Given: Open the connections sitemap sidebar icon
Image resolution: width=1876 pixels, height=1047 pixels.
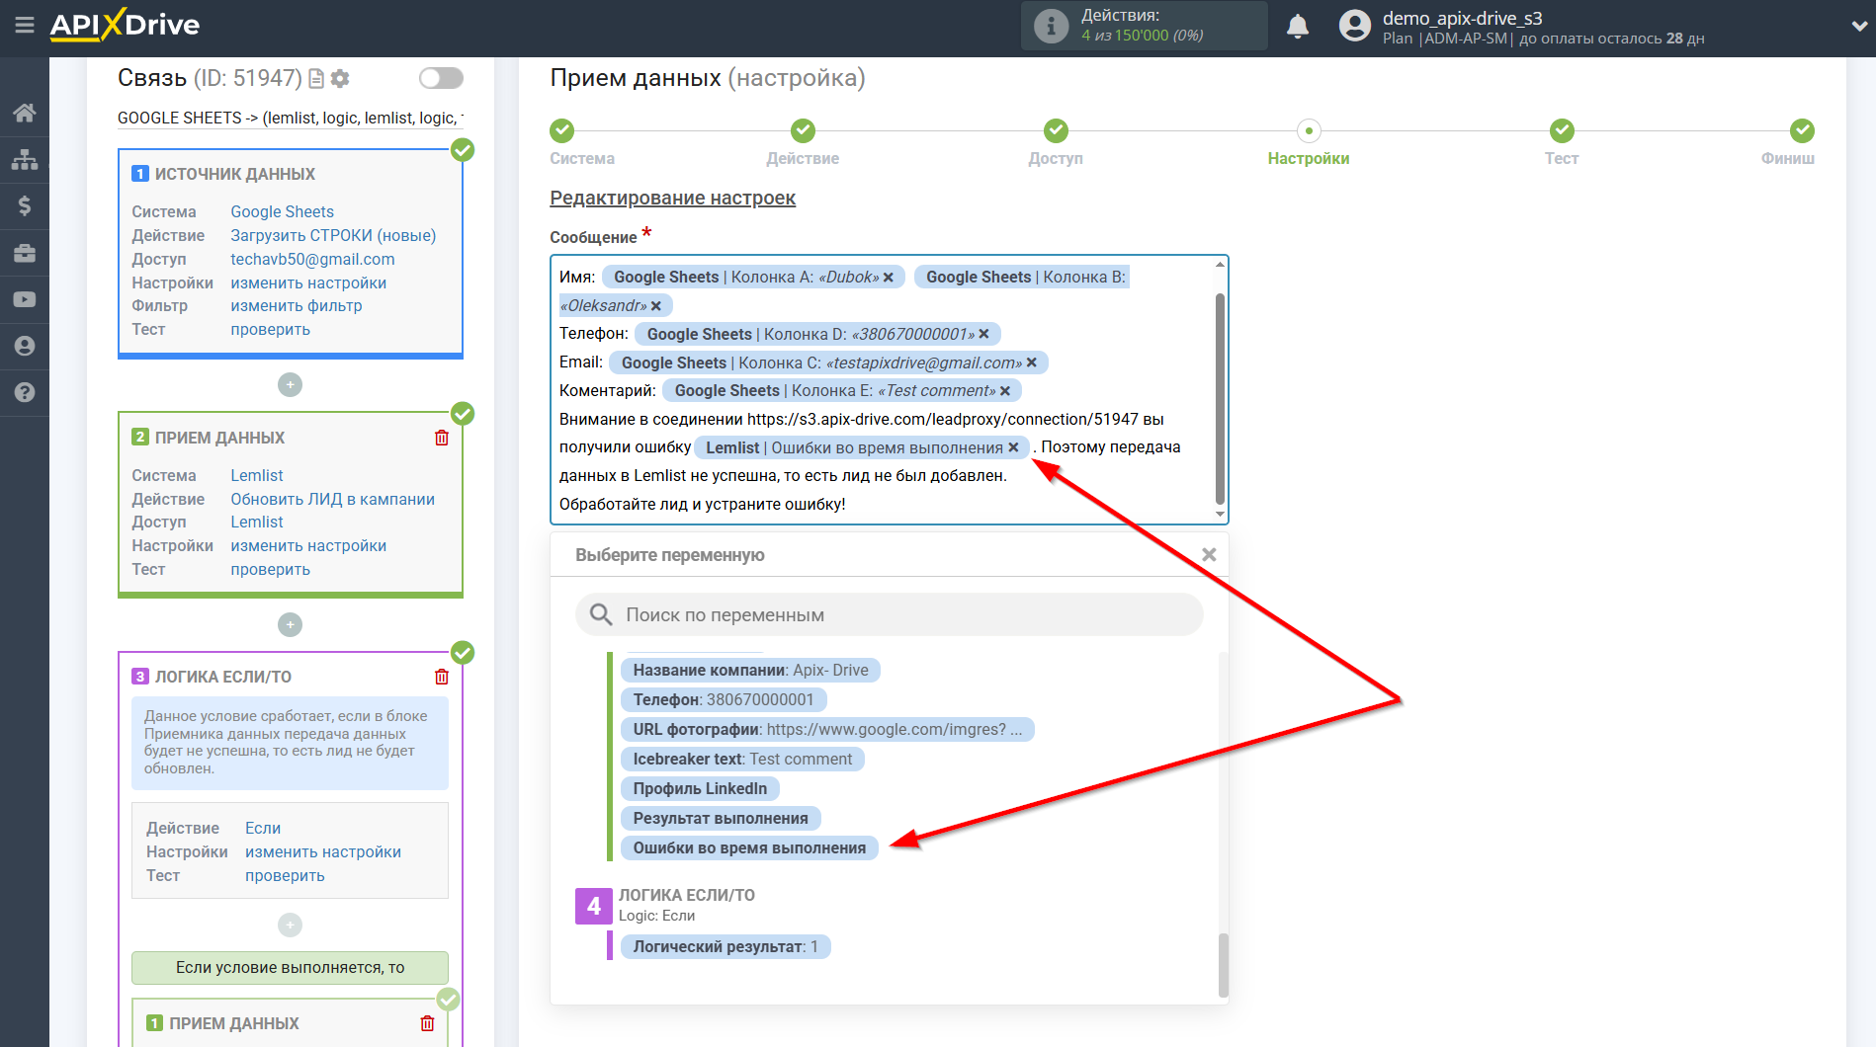Looking at the screenshot, I should point(25,159).
